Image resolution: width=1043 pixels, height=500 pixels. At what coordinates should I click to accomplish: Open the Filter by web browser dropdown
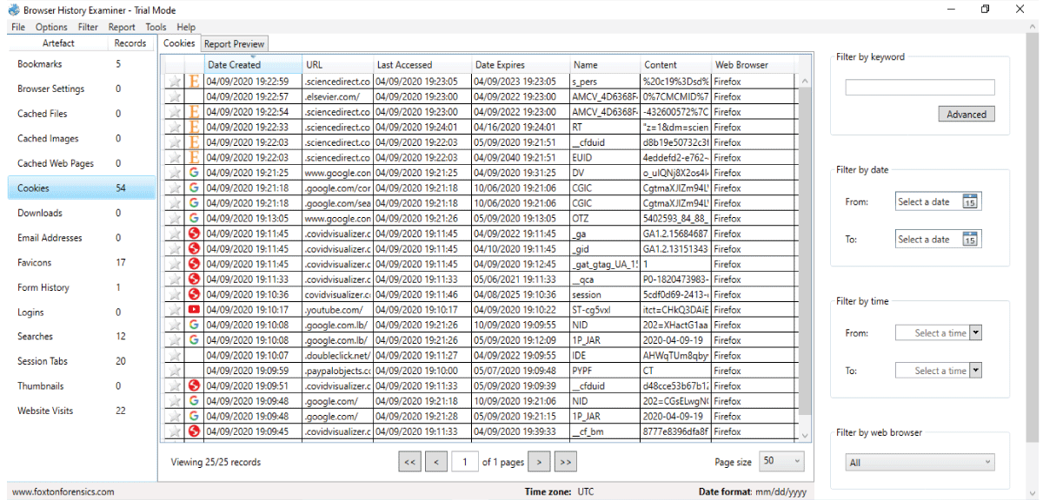(920, 463)
